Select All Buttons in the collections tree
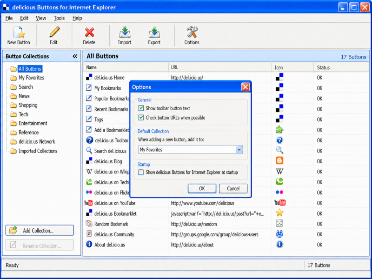This screenshot has width=372, height=279. click(30, 69)
